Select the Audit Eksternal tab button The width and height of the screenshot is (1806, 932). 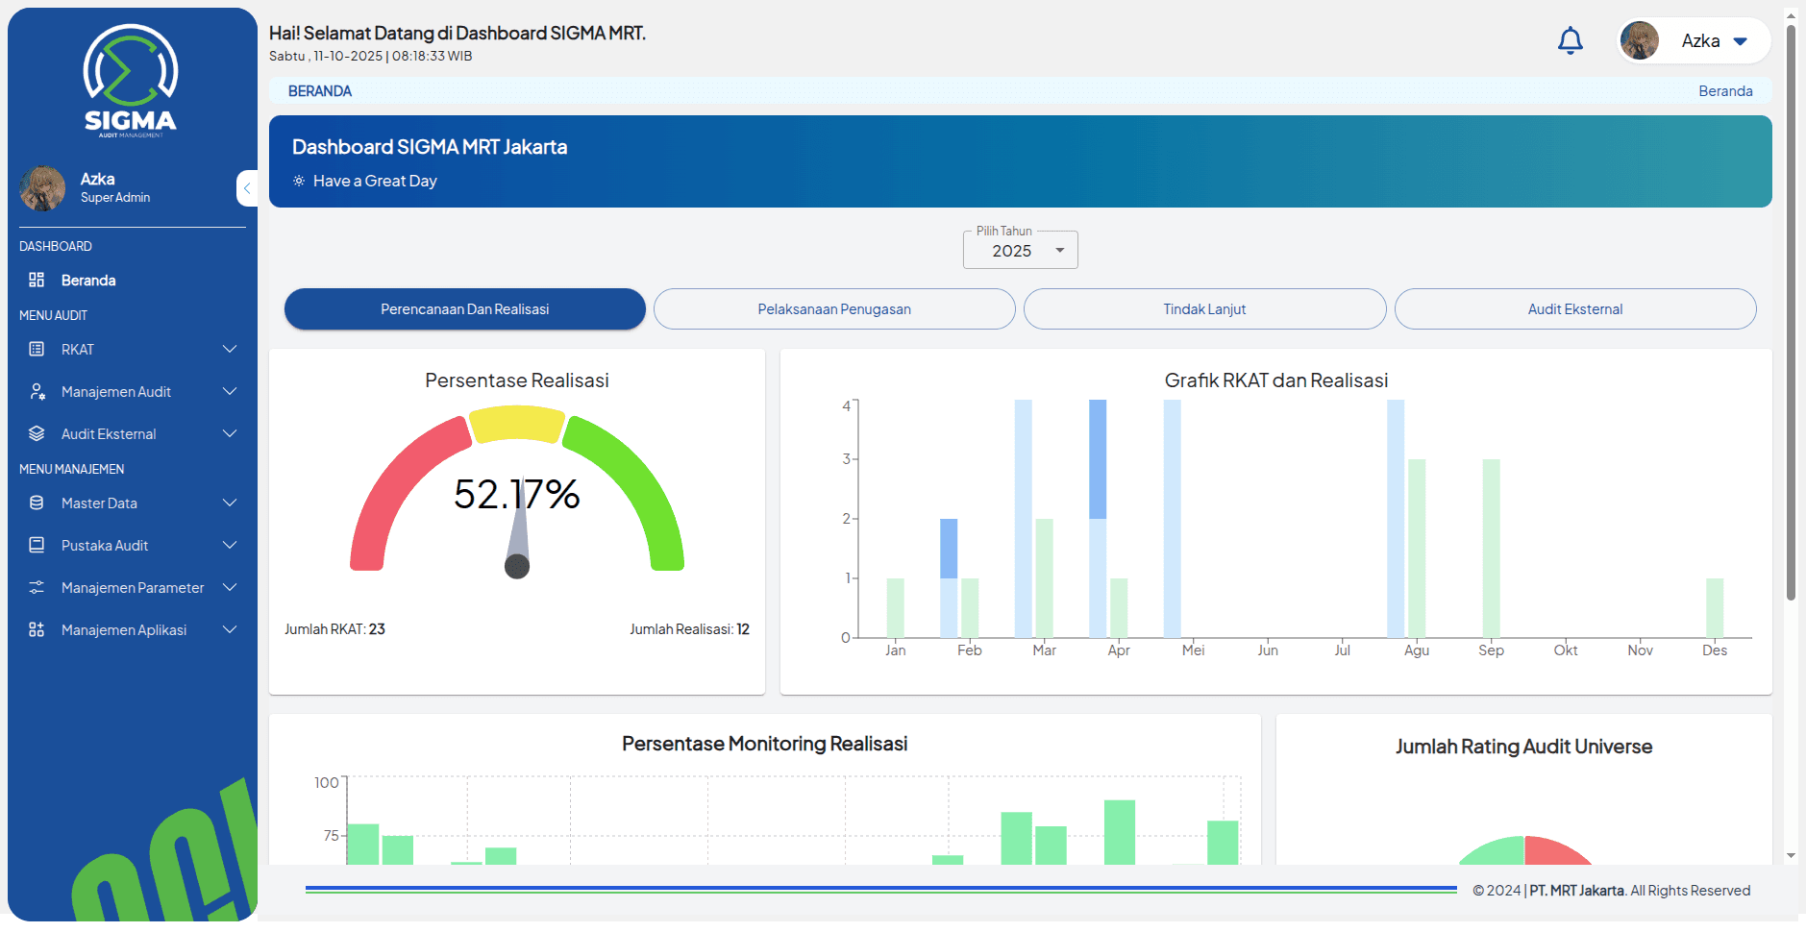coord(1574,309)
